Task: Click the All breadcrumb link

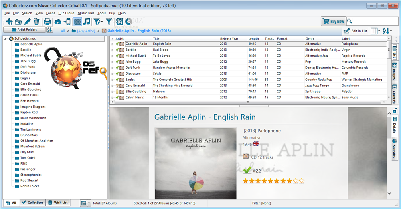Action: tap(63, 31)
